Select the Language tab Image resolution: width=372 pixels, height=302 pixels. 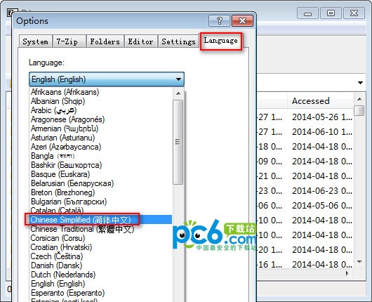pos(220,41)
